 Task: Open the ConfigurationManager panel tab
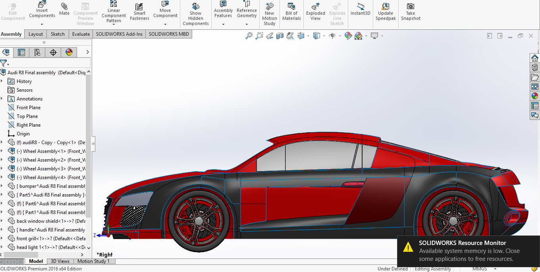(x=37, y=52)
